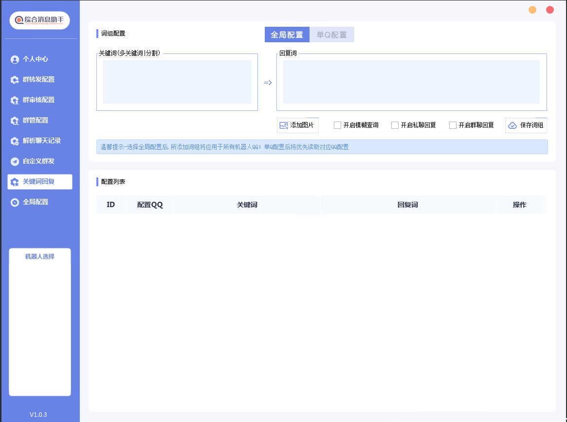This screenshot has height=422, width=567.
Task: Select 关键词回复 in the sidebar menu
Action: pyautogui.click(x=39, y=182)
